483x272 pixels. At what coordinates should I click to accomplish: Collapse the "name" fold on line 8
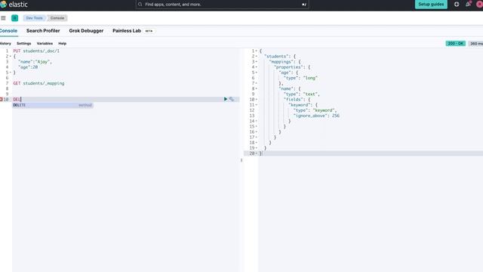click(x=257, y=89)
